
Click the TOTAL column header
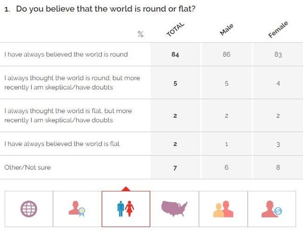point(175,30)
